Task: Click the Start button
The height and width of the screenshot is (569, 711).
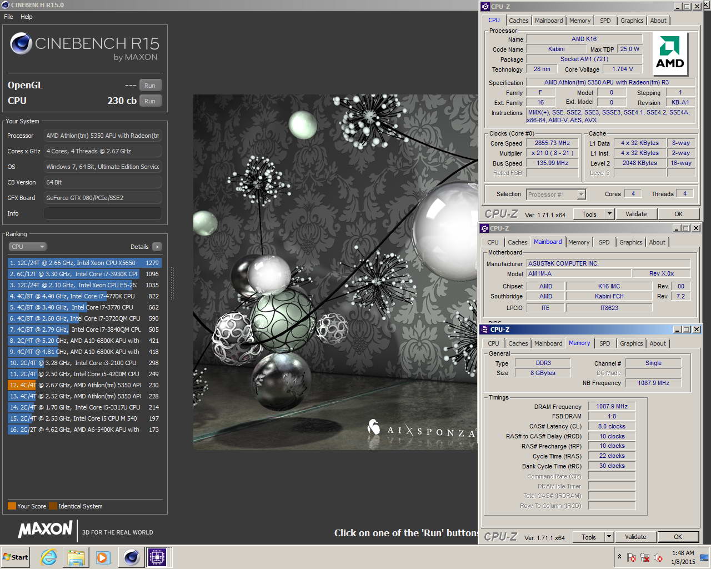Action: click(x=16, y=557)
